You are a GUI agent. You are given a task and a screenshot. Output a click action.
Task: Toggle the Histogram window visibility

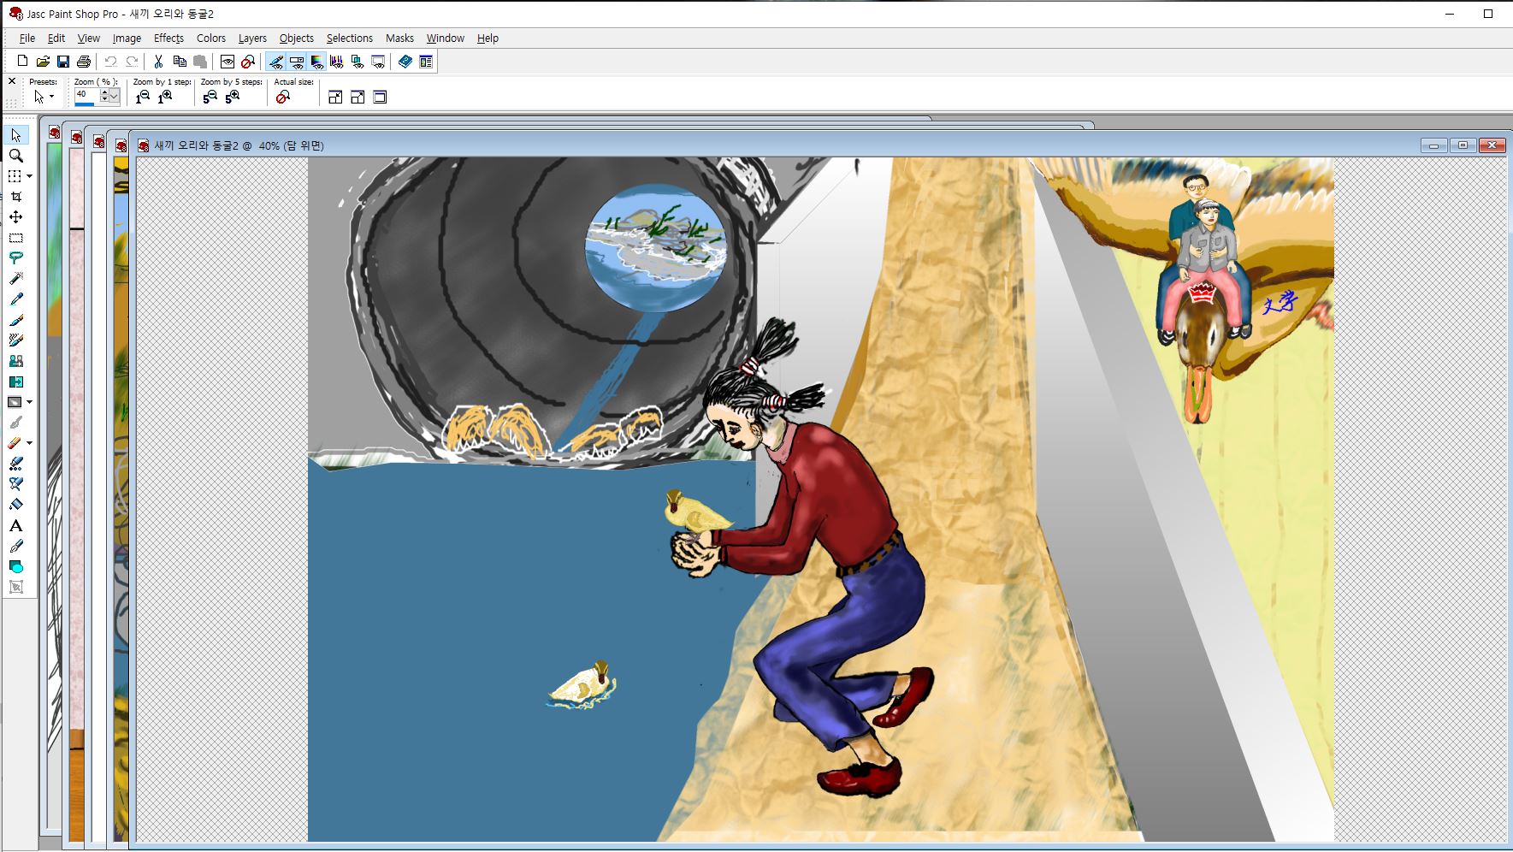click(x=337, y=62)
